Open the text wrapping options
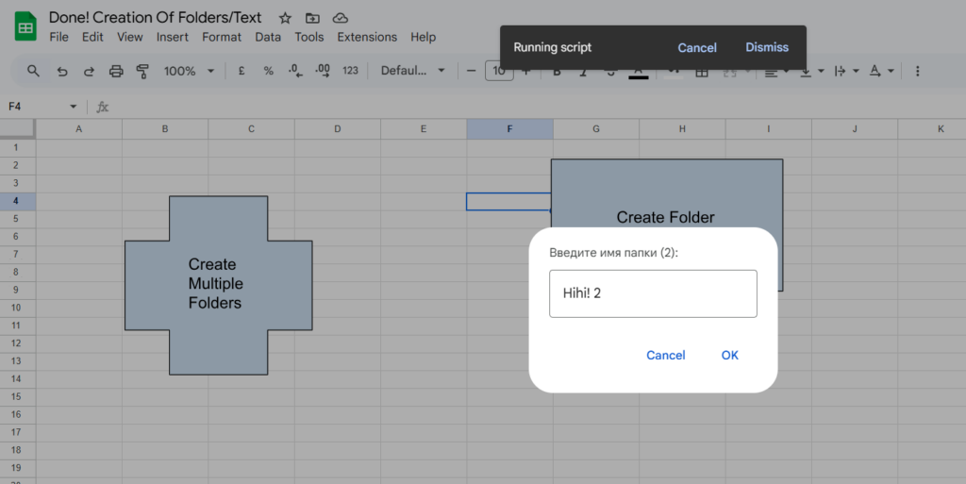Viewport: 966px width, 484px height. click(x=846, y=72)
